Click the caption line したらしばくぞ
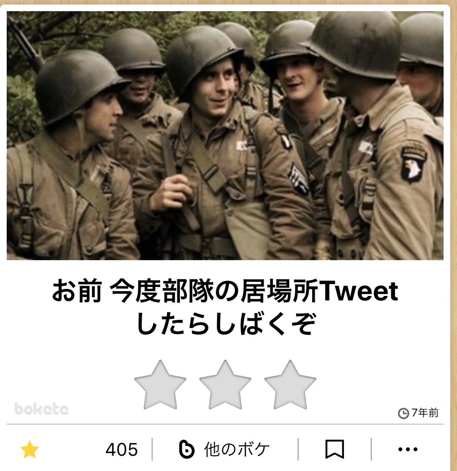 [225, 324]
